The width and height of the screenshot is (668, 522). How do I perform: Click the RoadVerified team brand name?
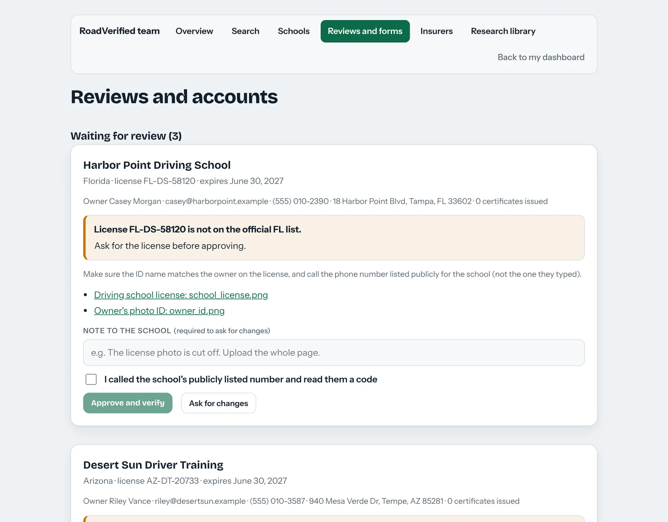(119, 31)
